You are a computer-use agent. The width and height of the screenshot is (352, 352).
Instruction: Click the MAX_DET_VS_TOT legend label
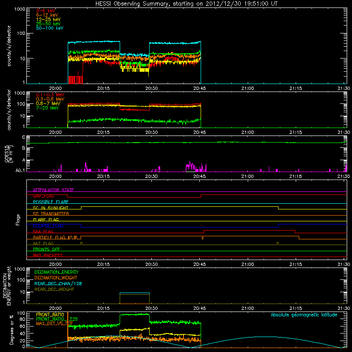(55, 323)
